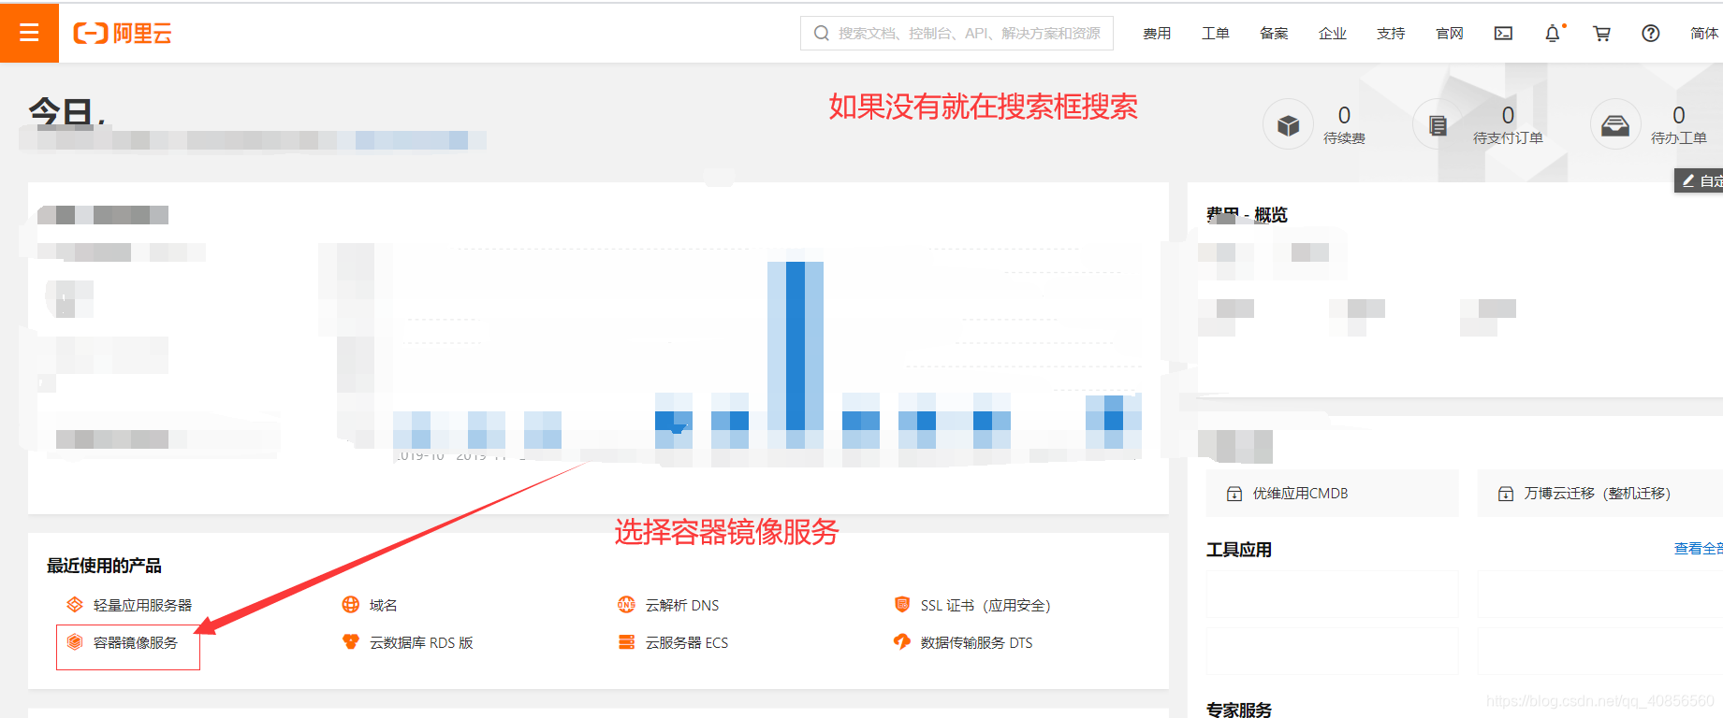
Task: Switch language with 简体 option
Action: click(x=1705, y=34)
